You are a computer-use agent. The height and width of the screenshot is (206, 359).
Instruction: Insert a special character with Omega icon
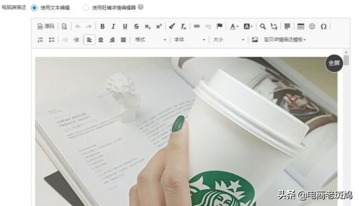tap(323, 26)
